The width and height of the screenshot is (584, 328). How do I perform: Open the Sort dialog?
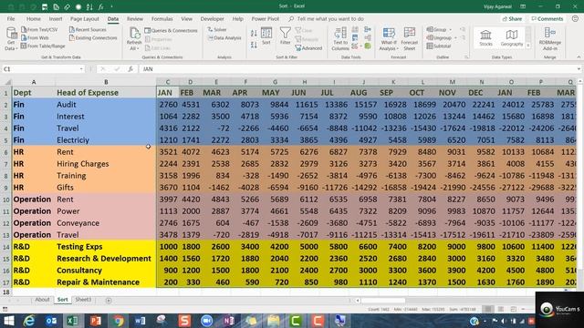pyautogui.click(x=266, y=36)
